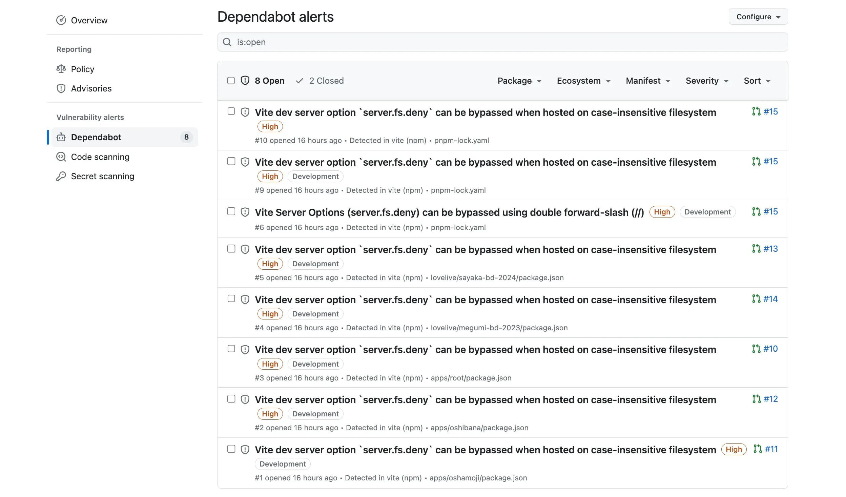Click the Overview meter icon in sidebar
Screen dimensions: 846x497
pos(61,20)
